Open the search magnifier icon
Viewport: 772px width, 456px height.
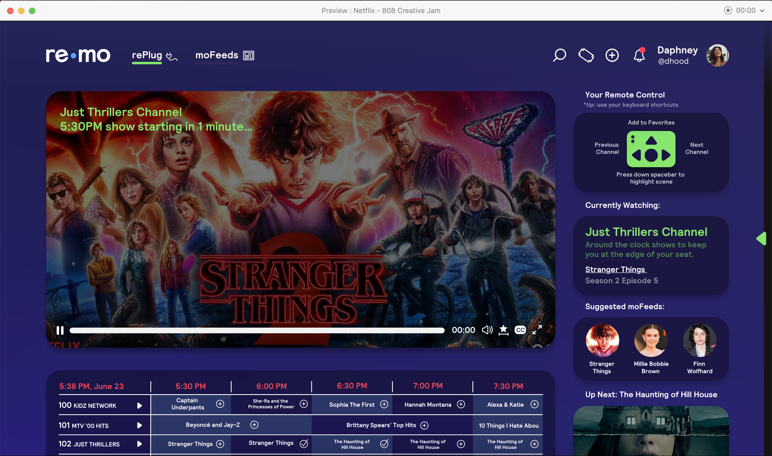coord(560,55)
